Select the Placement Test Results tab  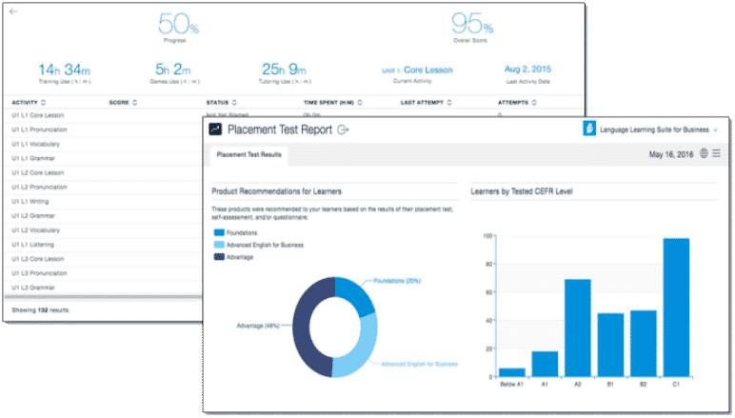coord(248,153)
